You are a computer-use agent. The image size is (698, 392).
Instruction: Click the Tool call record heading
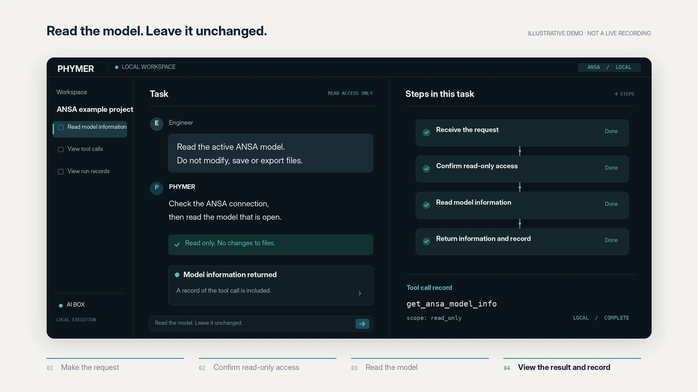click(429, 287)
